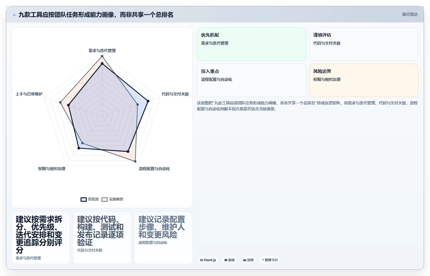Click 需求与迭代管理 caption under first recommendation
The width and height of the screenshot is (430, 276).
tap(28, 258)
